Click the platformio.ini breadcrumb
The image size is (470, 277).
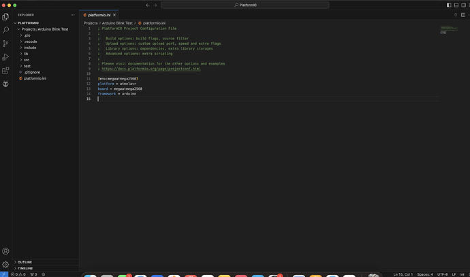pos(152,23)
